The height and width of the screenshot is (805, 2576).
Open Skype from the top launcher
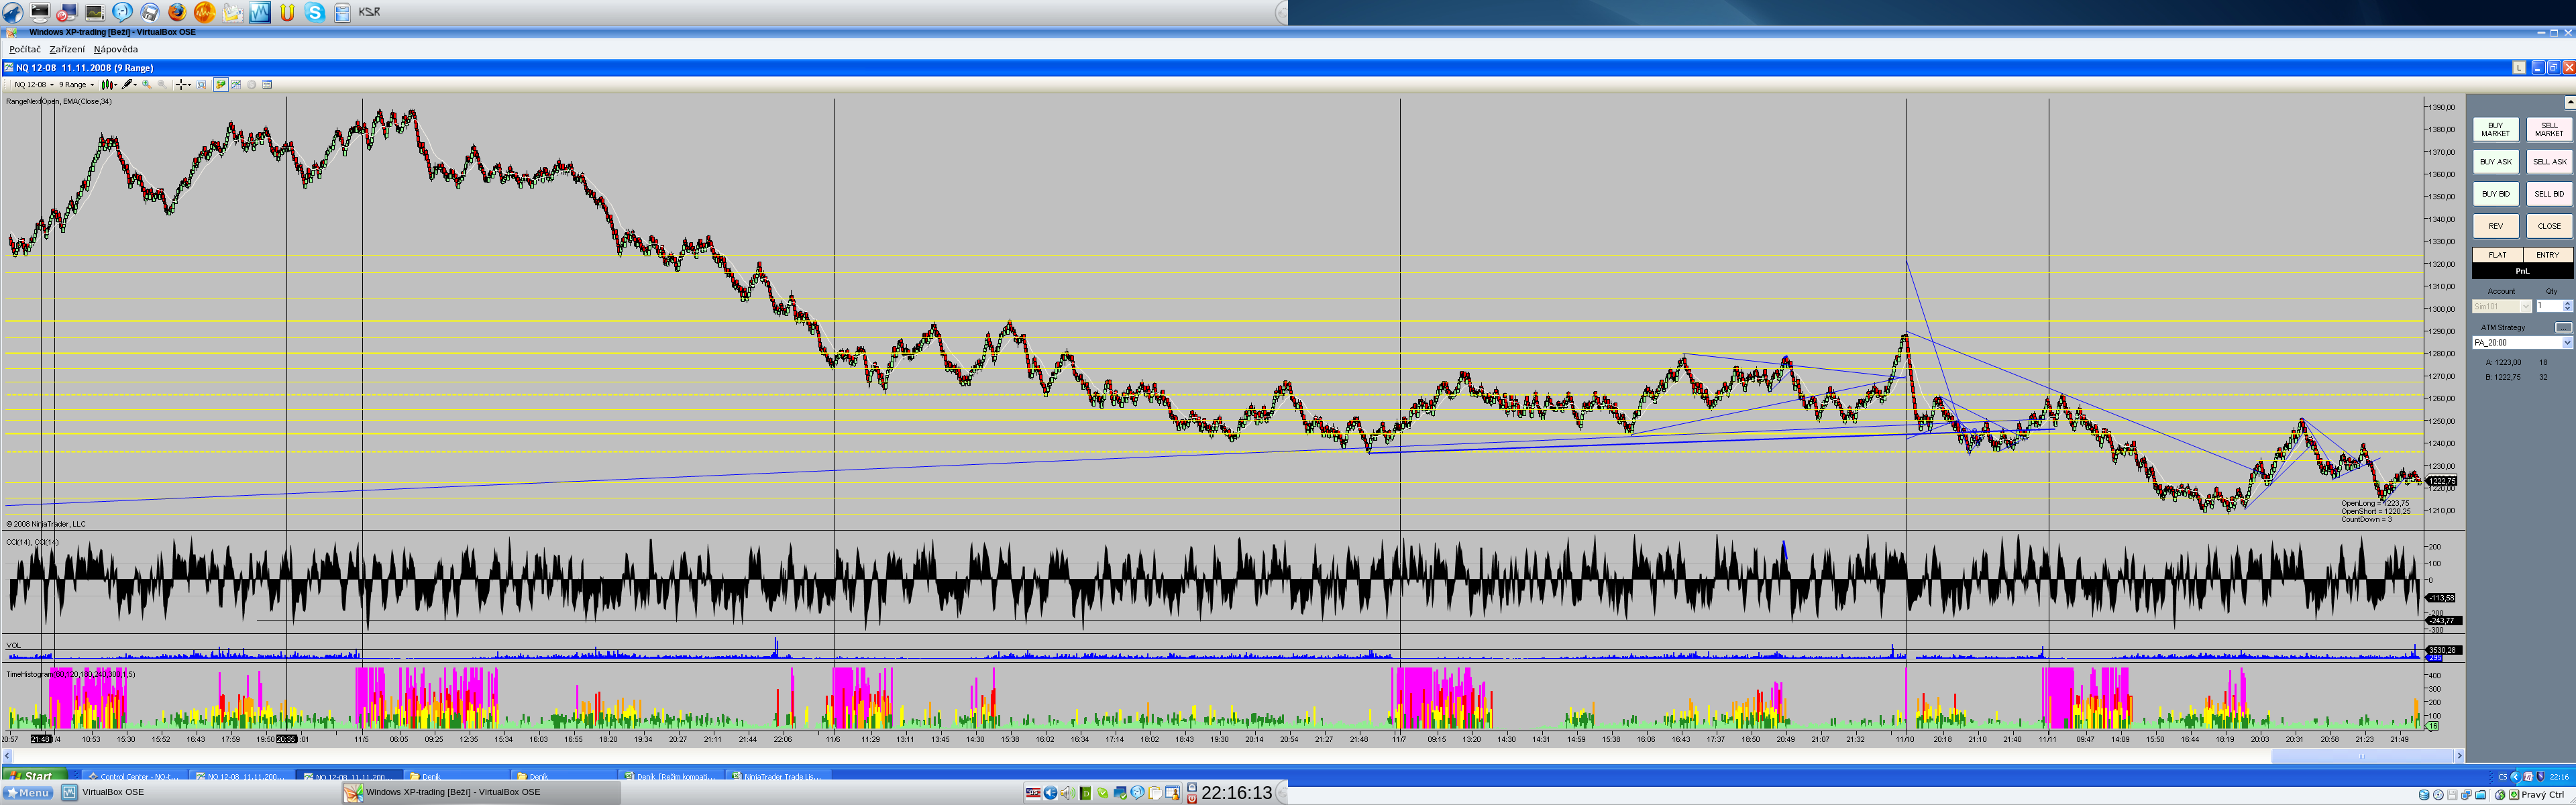315,12
